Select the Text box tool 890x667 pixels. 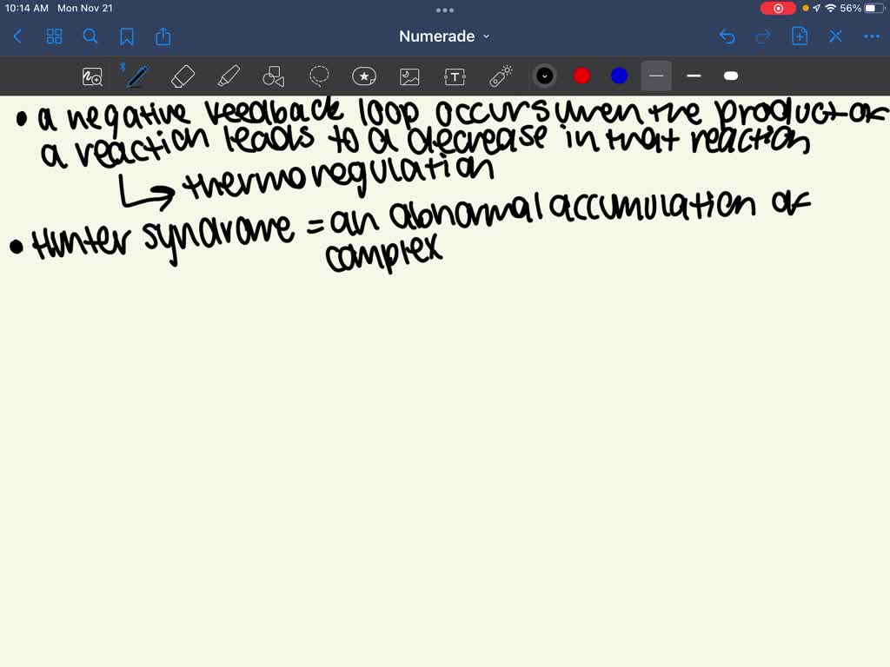[455, 76]
